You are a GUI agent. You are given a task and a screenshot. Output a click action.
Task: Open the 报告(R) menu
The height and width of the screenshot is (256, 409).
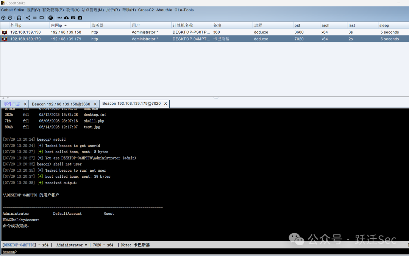point(113,10)
